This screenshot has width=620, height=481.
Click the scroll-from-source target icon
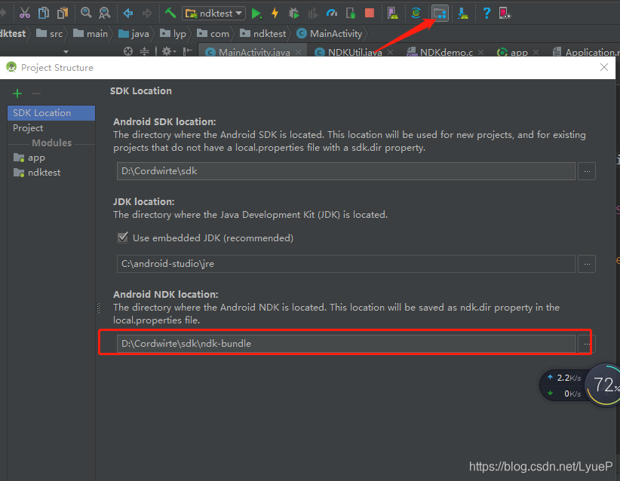pos(128,51)
